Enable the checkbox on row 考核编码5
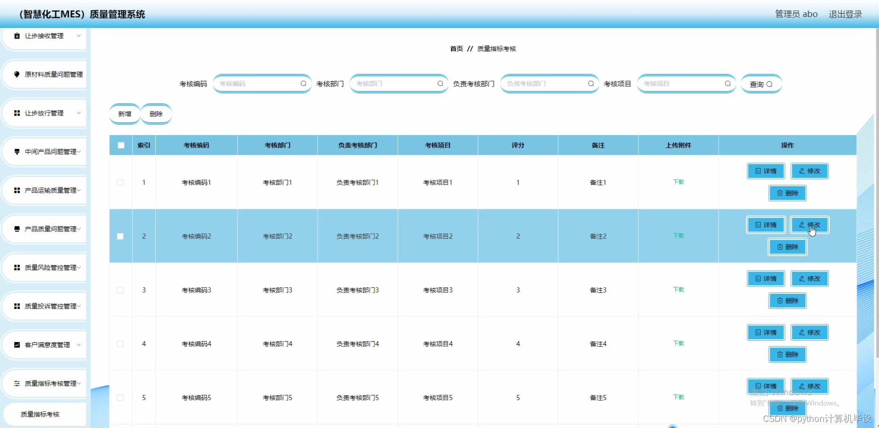This screenshot has width=879, height=428. 121,397
